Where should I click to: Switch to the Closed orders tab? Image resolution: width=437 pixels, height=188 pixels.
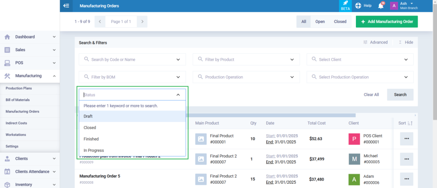point(340,21)
